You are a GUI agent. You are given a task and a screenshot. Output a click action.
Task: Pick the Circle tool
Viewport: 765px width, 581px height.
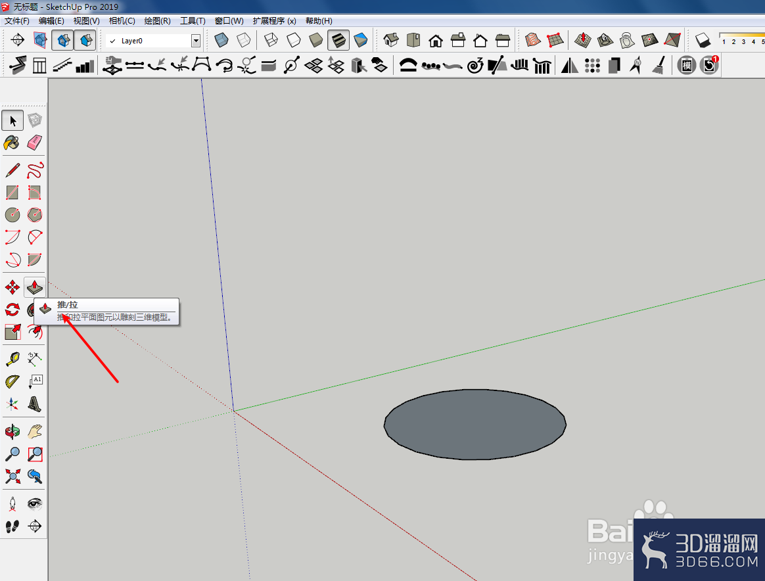pos(12,215)
